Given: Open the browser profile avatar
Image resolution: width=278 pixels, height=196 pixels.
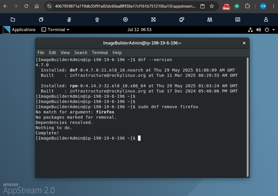Looking at the screenshot, I should pos(263,6).
